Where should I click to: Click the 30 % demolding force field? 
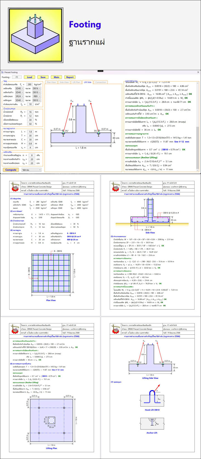point(30,120)
